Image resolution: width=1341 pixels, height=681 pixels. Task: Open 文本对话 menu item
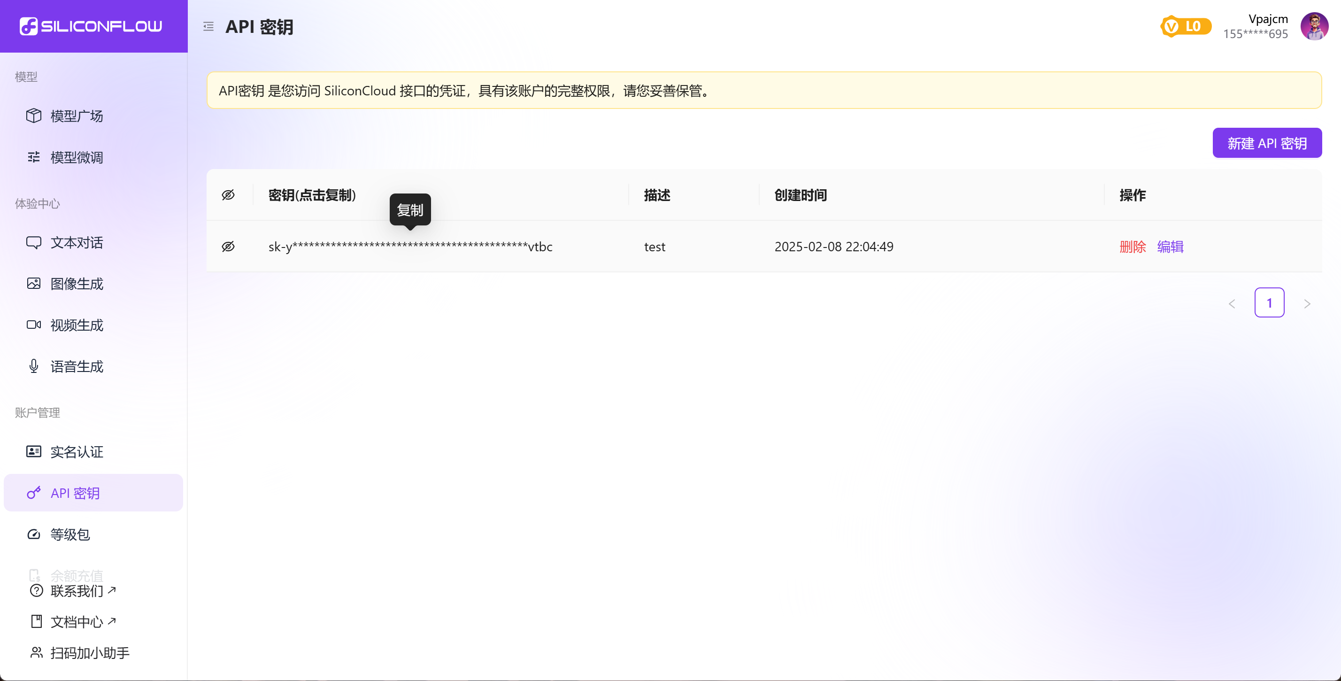pos(77,243)
